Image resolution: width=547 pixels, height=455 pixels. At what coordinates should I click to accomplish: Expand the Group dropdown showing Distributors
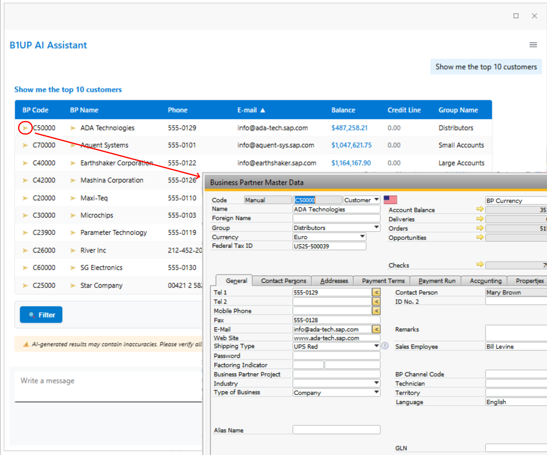pos(376,227)
